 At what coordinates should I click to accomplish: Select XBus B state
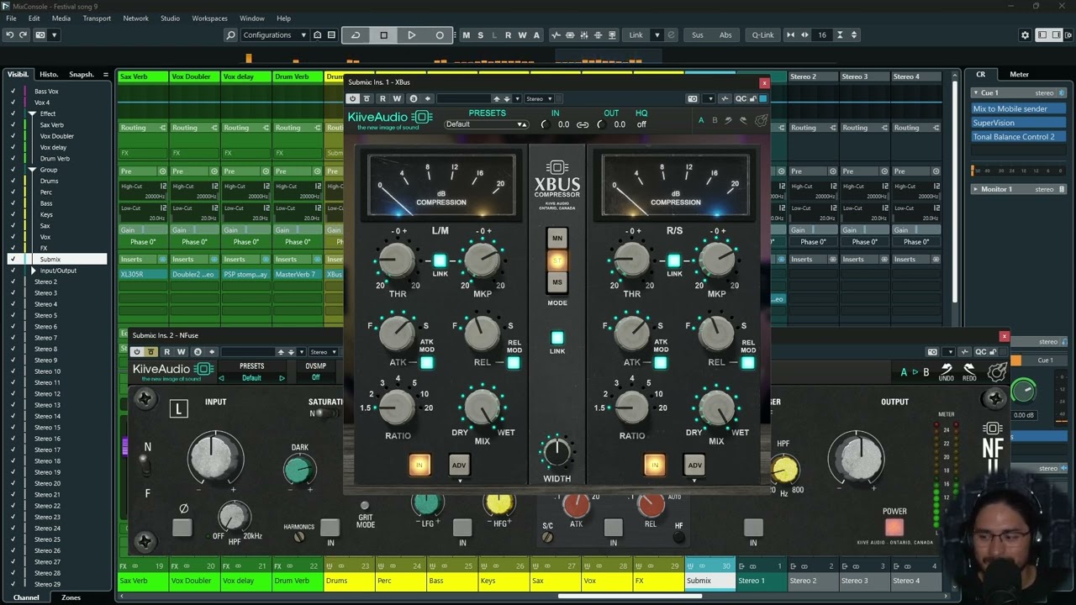(x=715, y=120)
